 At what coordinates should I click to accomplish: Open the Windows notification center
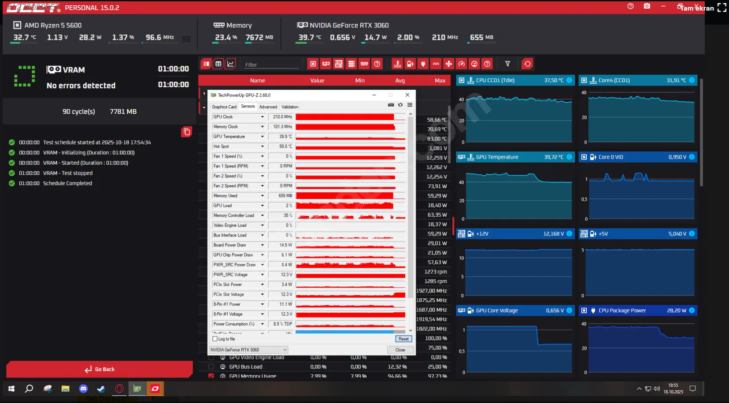pyautogui.click(x=692, y=388)
